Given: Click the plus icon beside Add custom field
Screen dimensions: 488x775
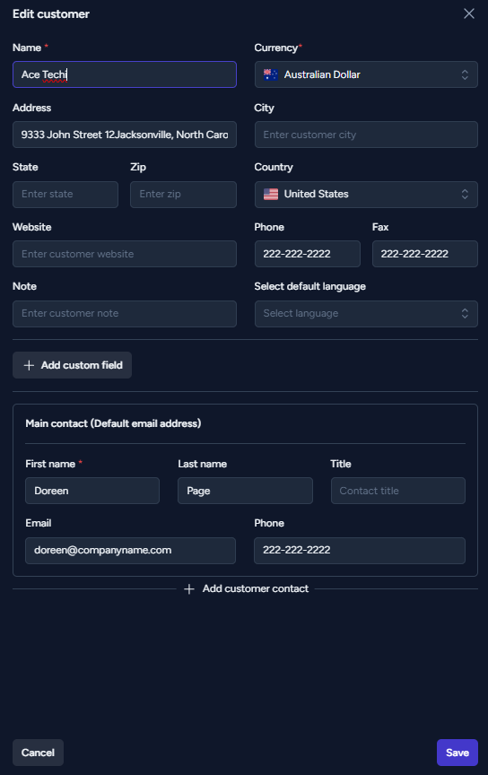Looking at the screenshot, I should click(30, 365).
